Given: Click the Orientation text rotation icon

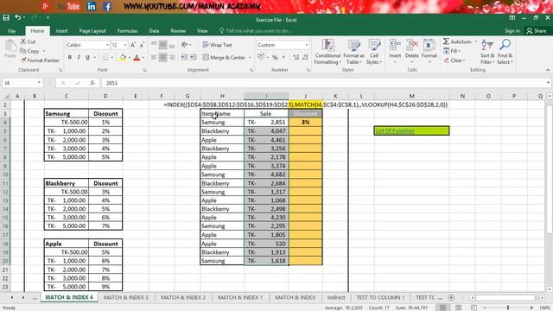Looking at the screenshot, I should (x=184, y=45).
